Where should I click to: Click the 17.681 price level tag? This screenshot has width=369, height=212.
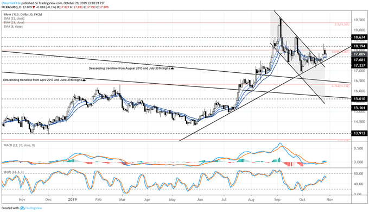(x=359, y=60)
